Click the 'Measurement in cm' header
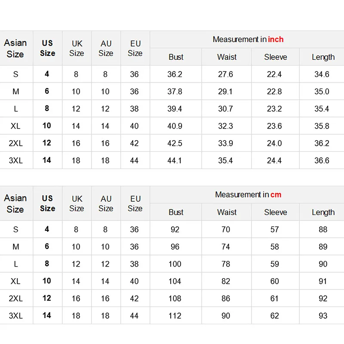This screenshot has width=344, height=344. pyautogui.click(x=248, y=195)
